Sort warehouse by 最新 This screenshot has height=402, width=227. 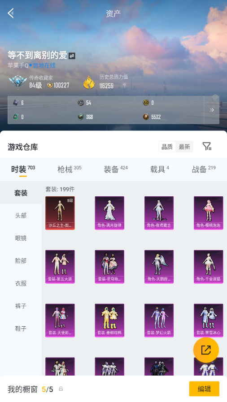(x=184, y=147)
